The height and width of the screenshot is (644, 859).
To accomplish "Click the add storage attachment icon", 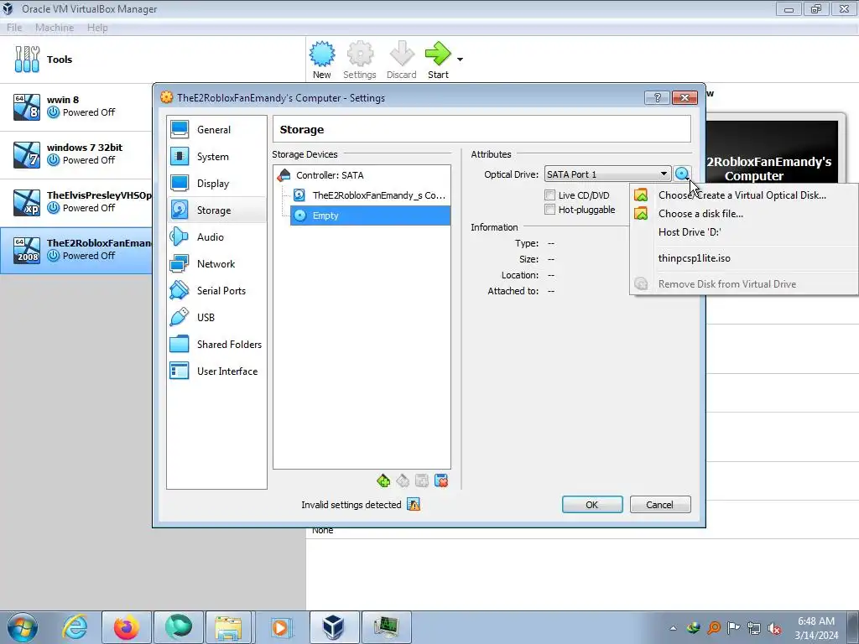I will (422, 480).
